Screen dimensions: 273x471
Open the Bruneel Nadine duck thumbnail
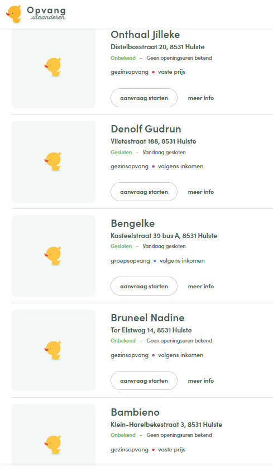tap(54, 350)
